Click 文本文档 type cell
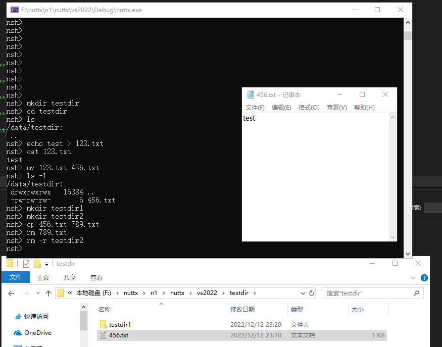This screenshot has width=442, height=347. (303, 335)
